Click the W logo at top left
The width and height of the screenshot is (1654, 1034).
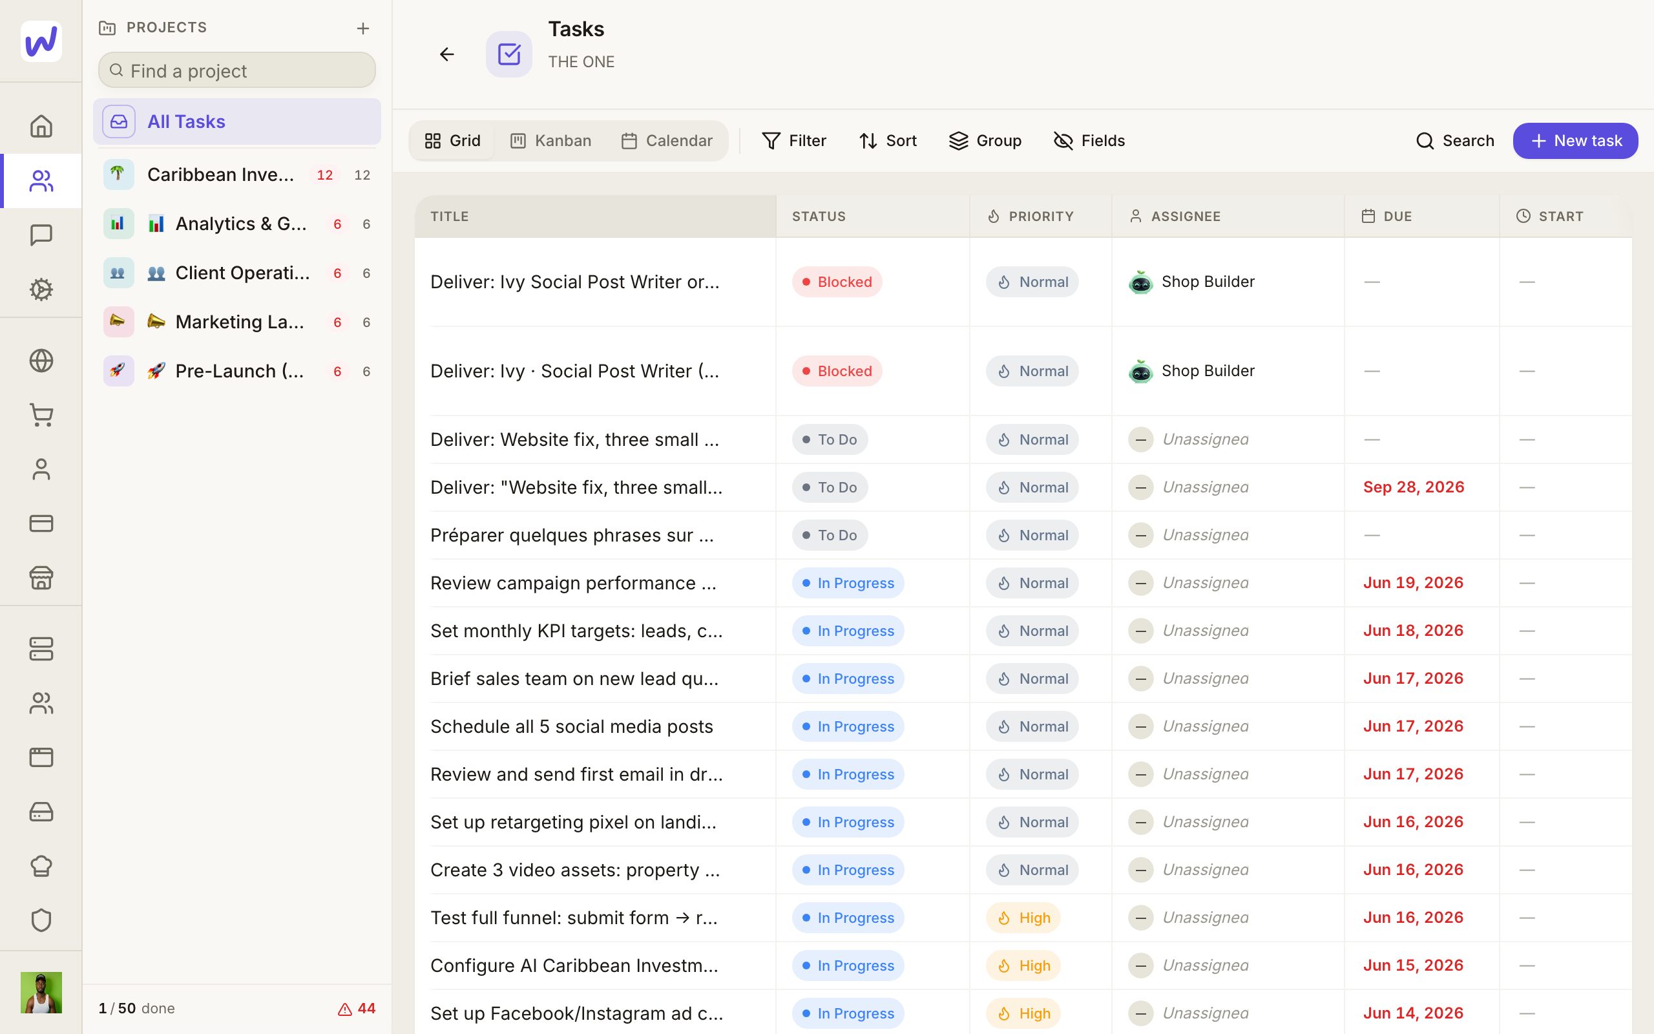(x=41, y=41)
